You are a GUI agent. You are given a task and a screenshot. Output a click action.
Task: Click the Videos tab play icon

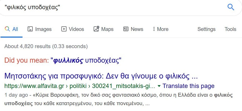click(x=64, y=29)
